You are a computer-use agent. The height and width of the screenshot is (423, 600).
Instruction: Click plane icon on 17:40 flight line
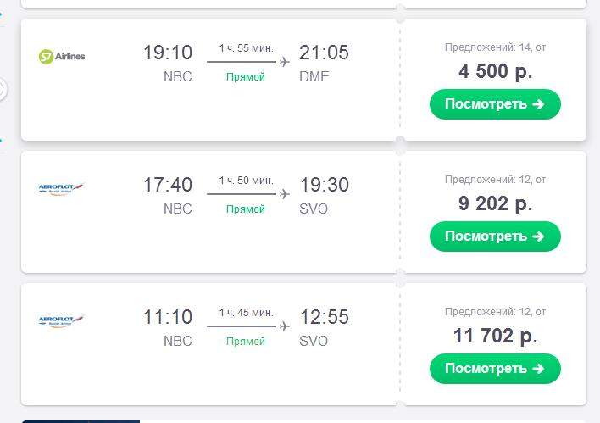284,194
